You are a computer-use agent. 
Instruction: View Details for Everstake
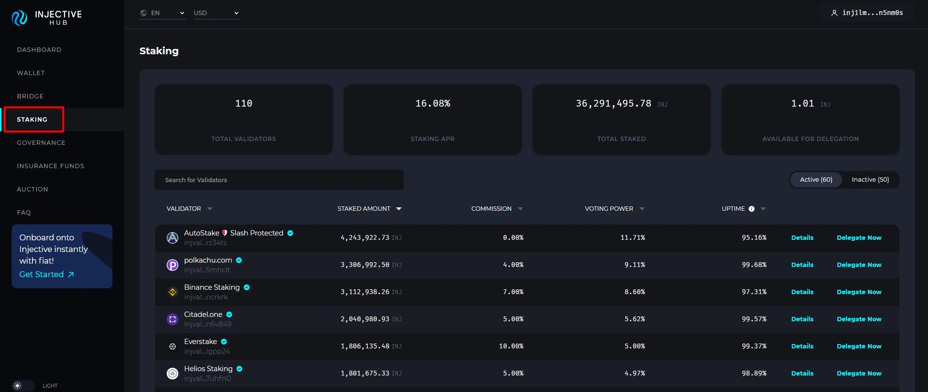802,346
